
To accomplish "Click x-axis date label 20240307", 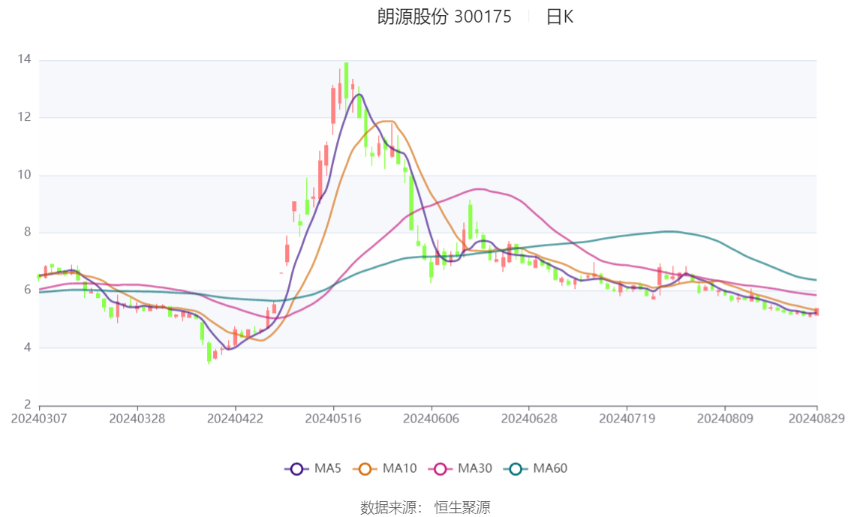I will pos(39,419).
